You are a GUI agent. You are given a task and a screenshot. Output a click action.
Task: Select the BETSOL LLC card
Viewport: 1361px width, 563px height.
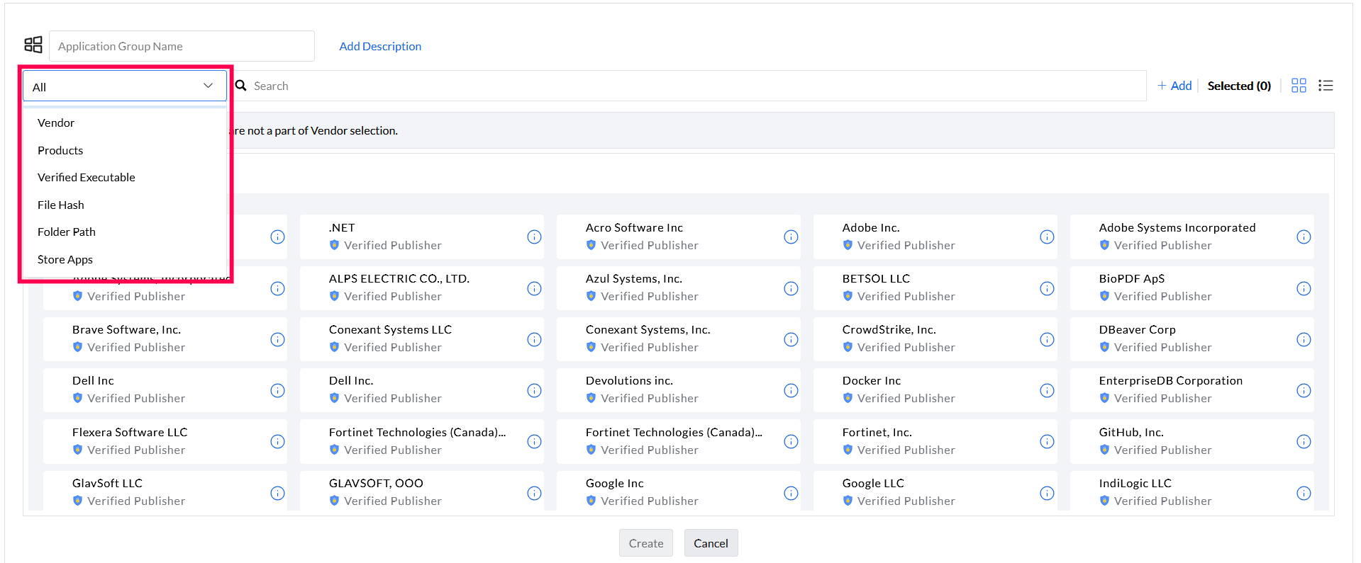[x=935, y=288]
